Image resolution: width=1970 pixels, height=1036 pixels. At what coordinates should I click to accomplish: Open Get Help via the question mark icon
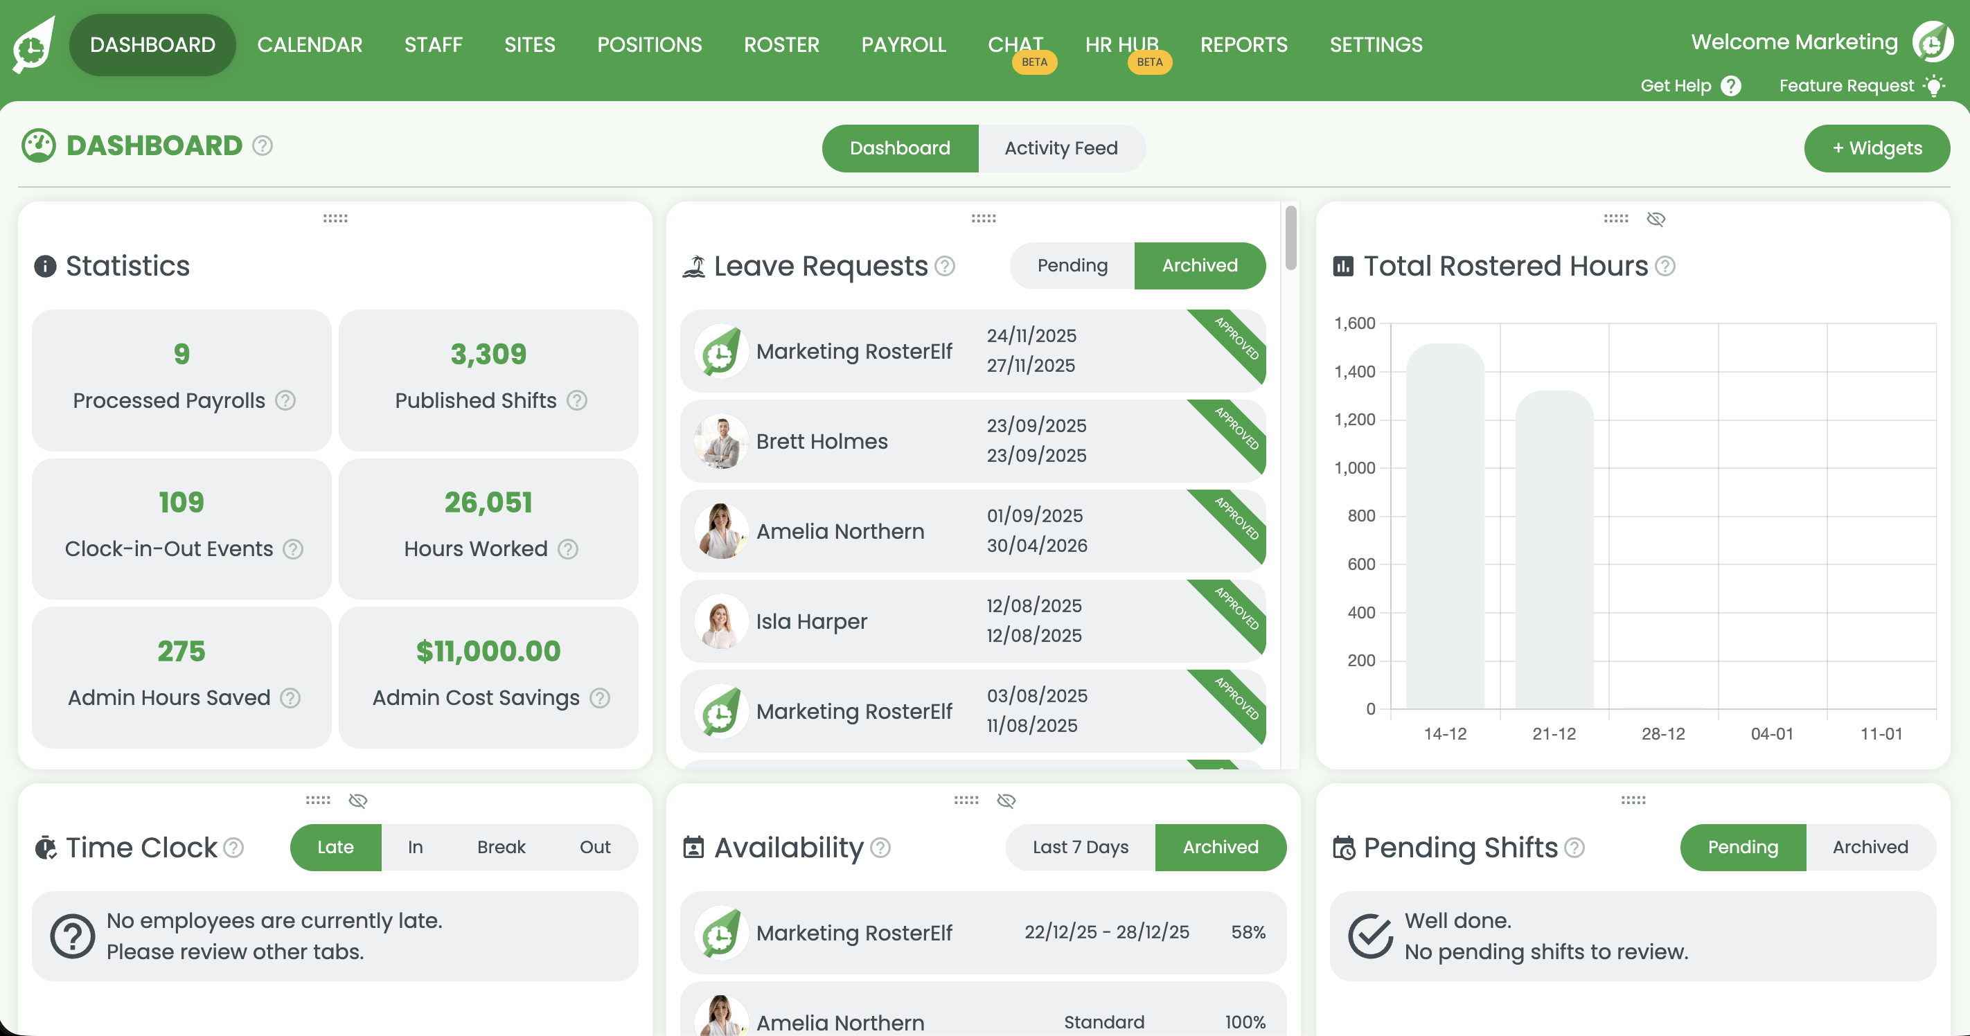pos(1732,86)
